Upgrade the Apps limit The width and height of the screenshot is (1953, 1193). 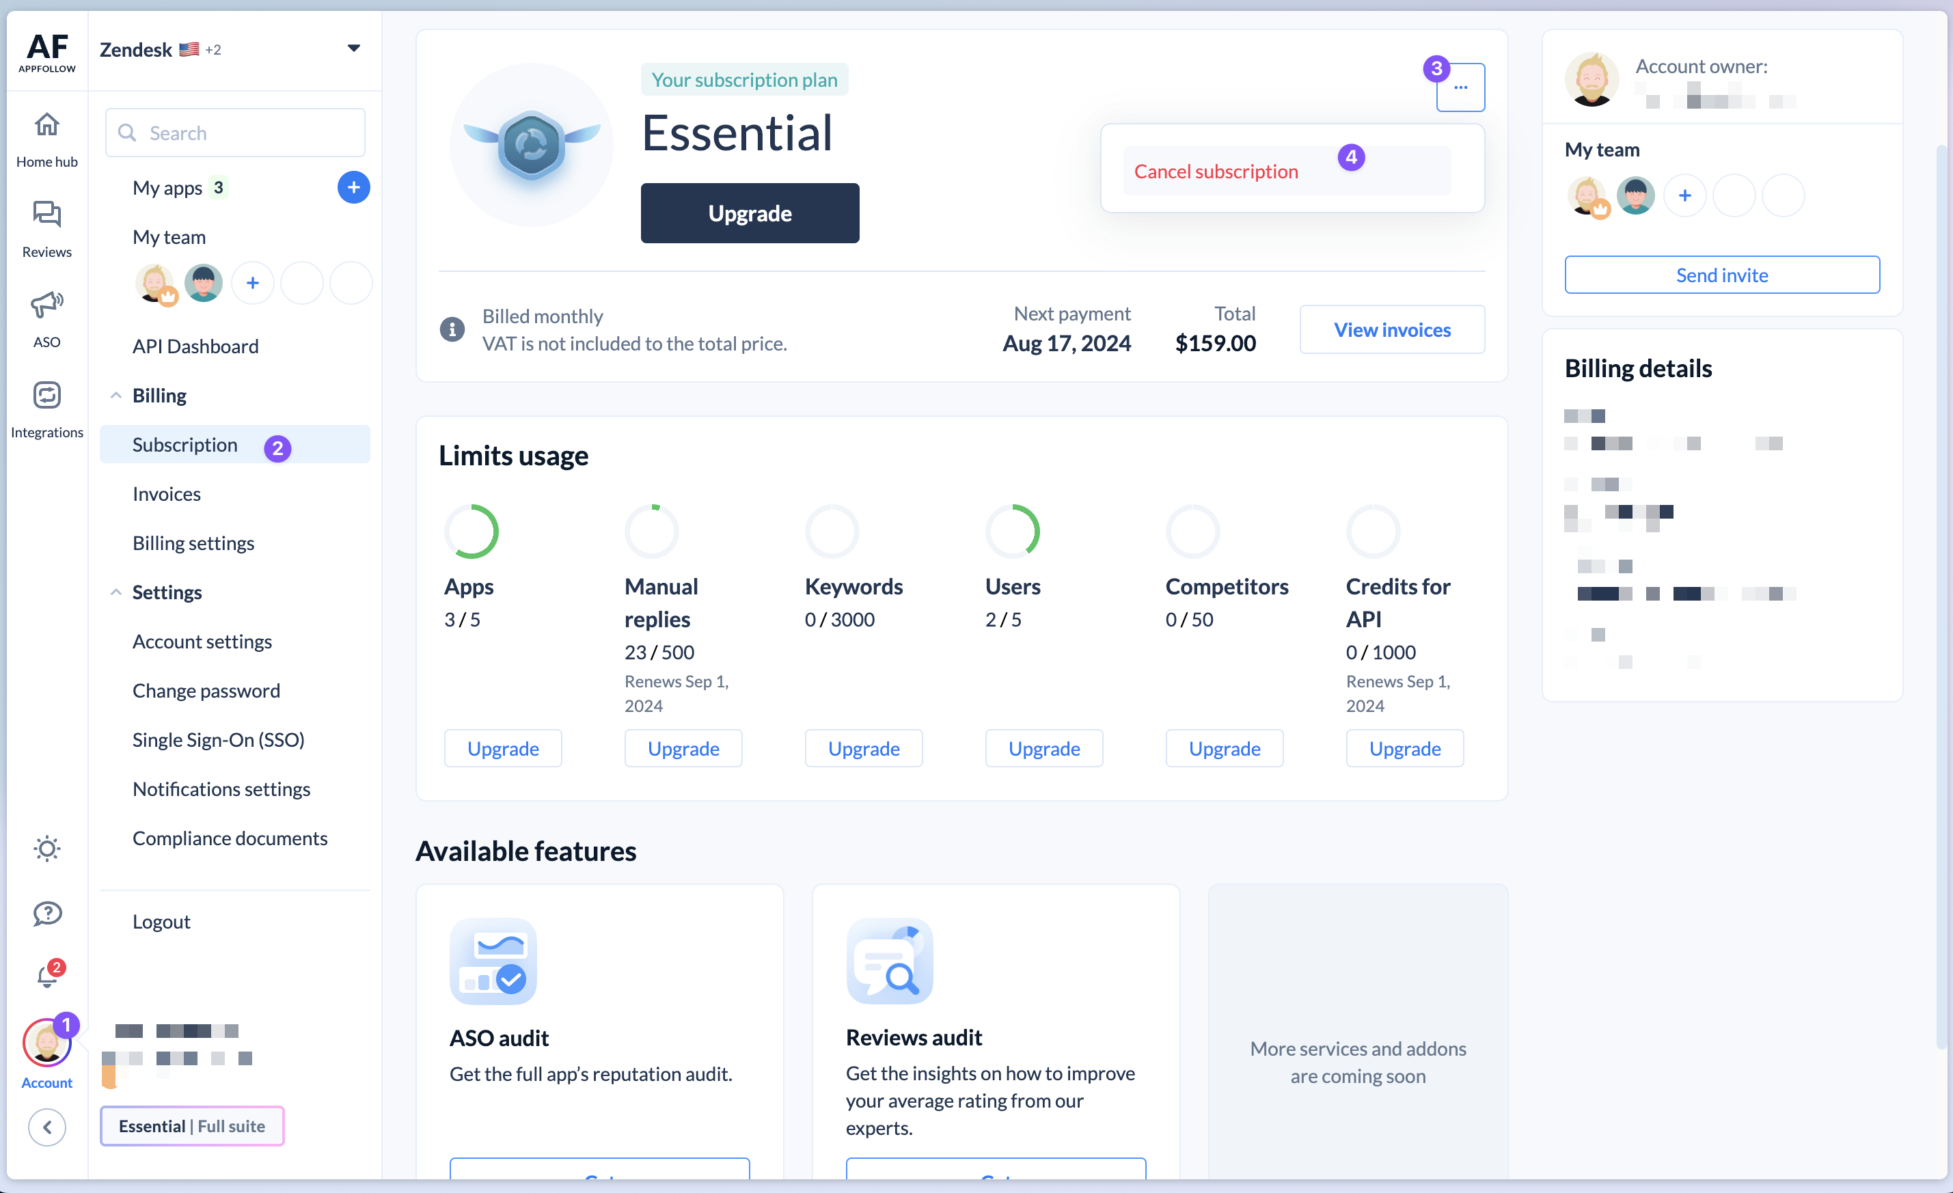504,748
